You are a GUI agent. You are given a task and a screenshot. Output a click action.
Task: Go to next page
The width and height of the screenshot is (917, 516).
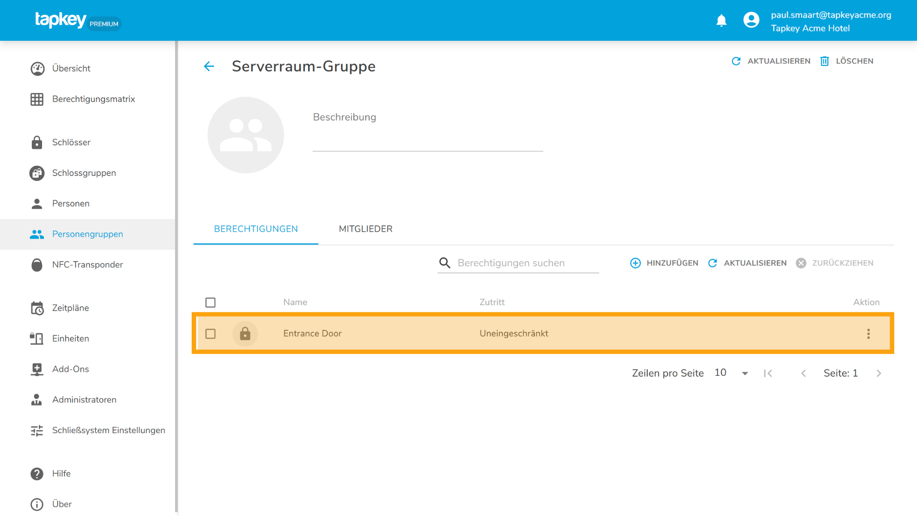[x=879, y=373]
